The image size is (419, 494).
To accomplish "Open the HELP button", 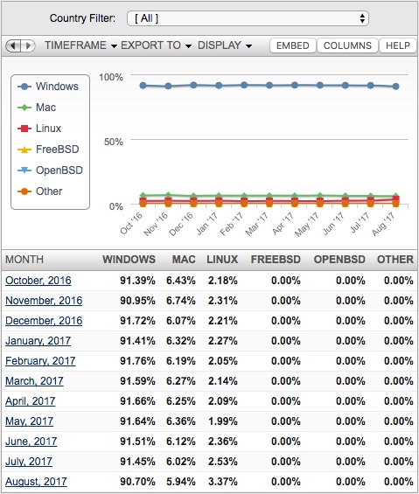I will [x=398, y=45].
